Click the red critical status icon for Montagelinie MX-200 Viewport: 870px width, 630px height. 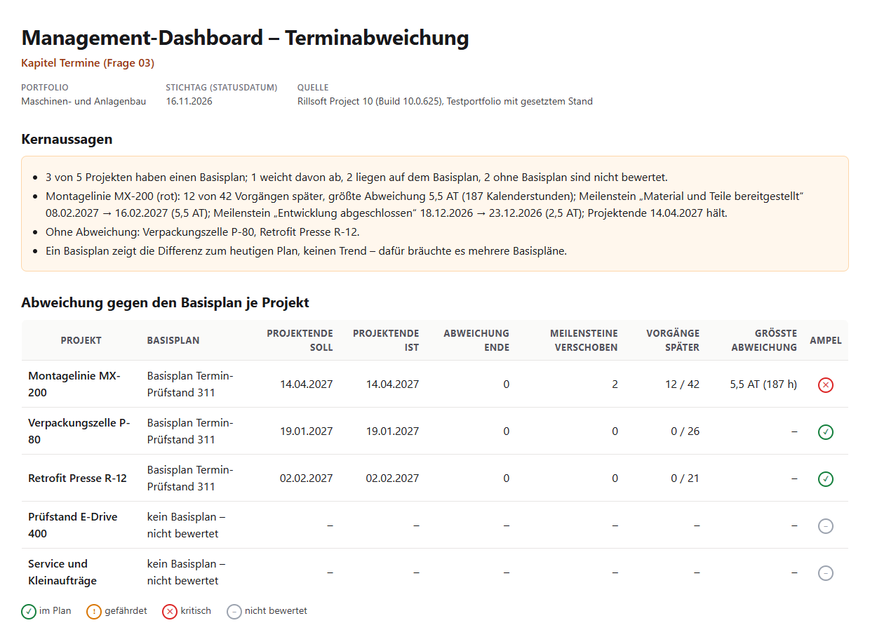point(826,384)
